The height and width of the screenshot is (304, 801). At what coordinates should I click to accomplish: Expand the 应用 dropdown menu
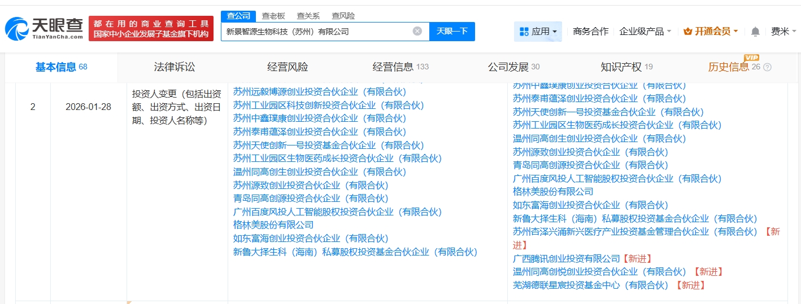point(555,32)
